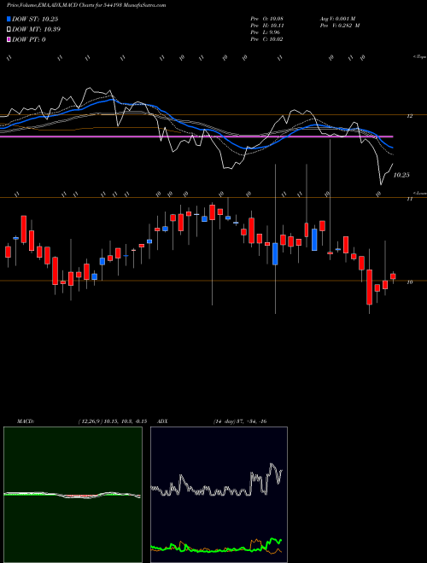Screen dimensions: 427x563
Task: Click the chart title mentioning MunafaSutra.com
Action: pos(86,5)
